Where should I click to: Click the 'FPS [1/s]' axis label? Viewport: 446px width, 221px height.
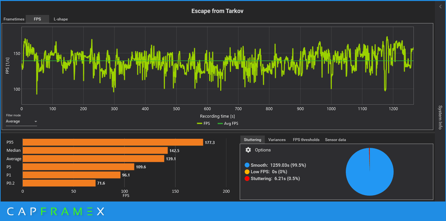[8, 66]
